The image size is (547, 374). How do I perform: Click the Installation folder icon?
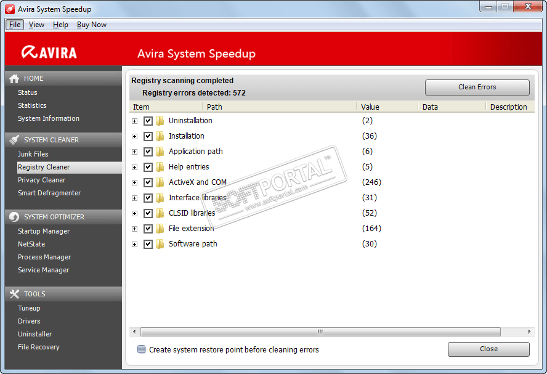point(160,136)
